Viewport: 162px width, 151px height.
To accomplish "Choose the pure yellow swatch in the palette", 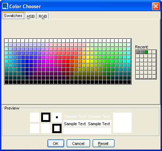I will pos(88,62).
